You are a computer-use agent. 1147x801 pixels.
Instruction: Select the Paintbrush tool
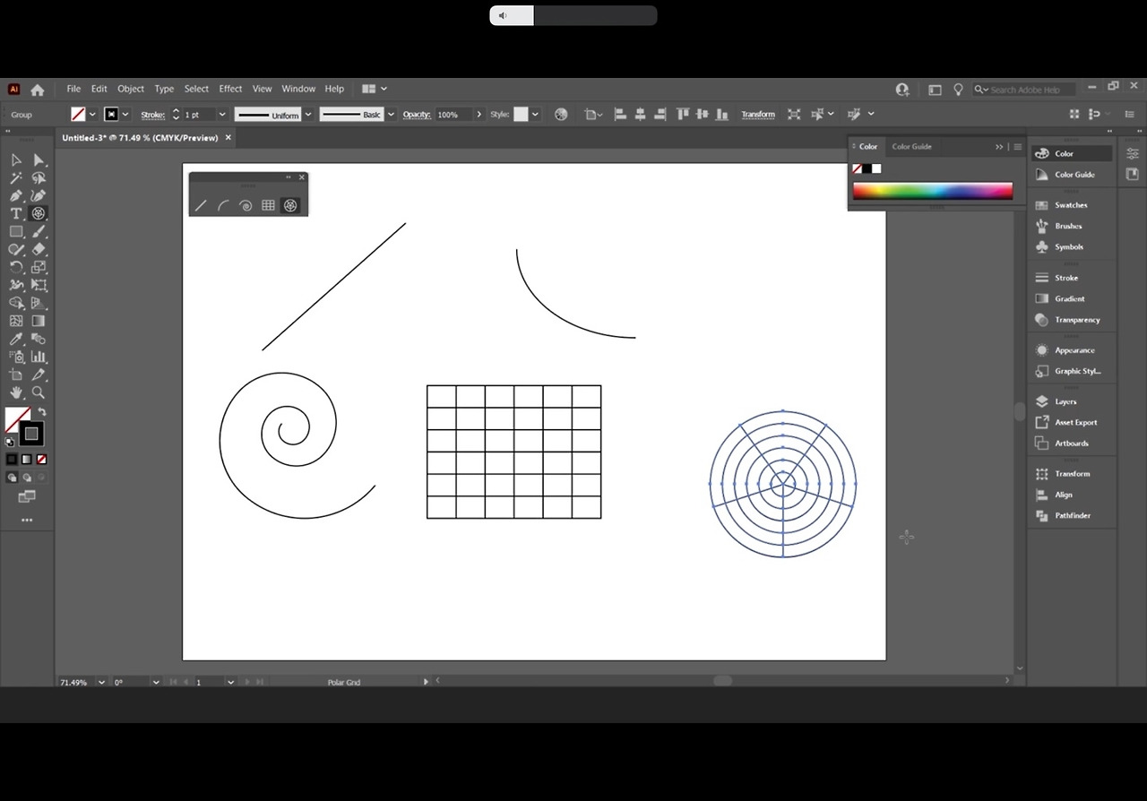pyautogui.click(x=39, y=231)
